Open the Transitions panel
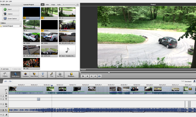Screen dimensions: 196x117 26,74
